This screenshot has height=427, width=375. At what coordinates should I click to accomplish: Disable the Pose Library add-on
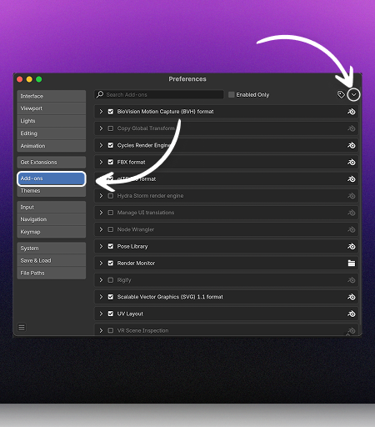111,246
